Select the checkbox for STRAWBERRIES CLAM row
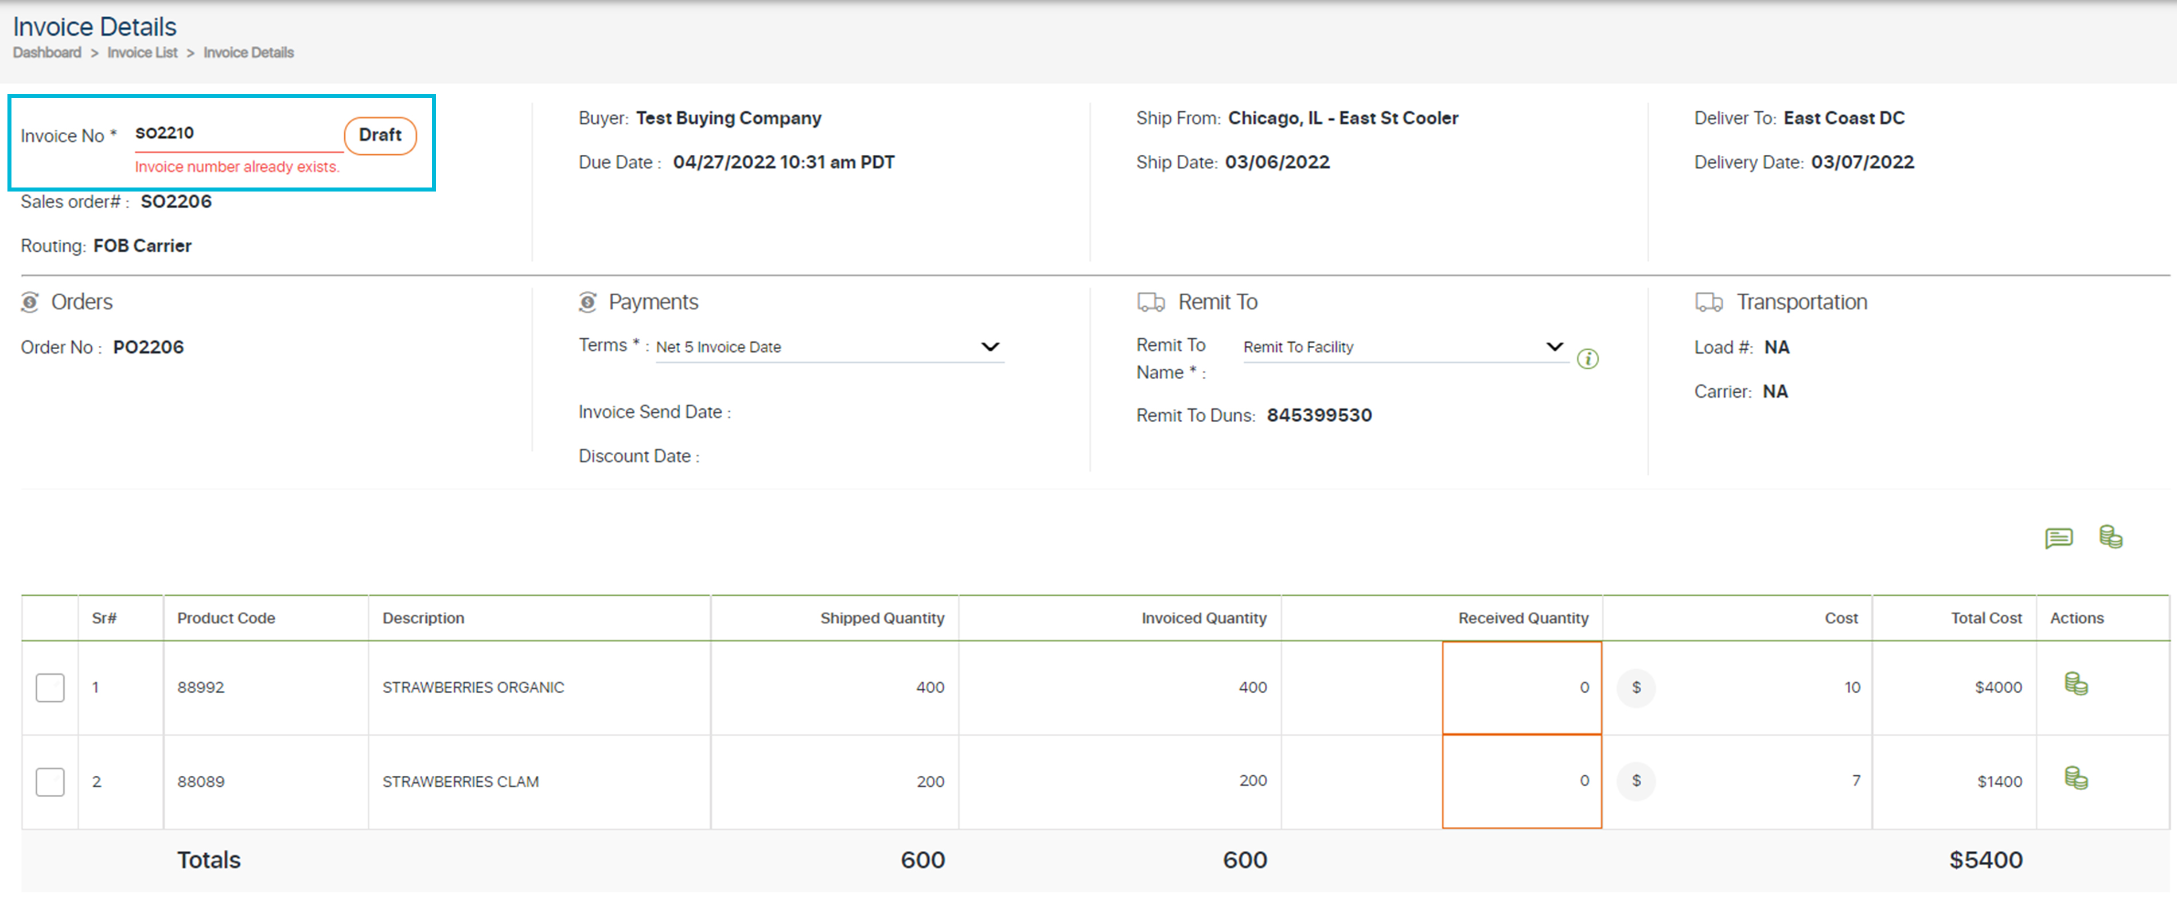 coord(50,782)
